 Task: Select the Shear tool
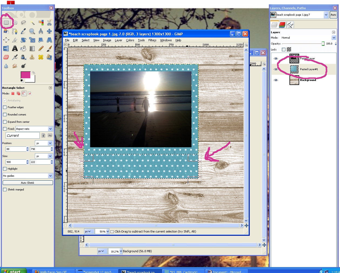pyautogui.click(x=41, y=40)
